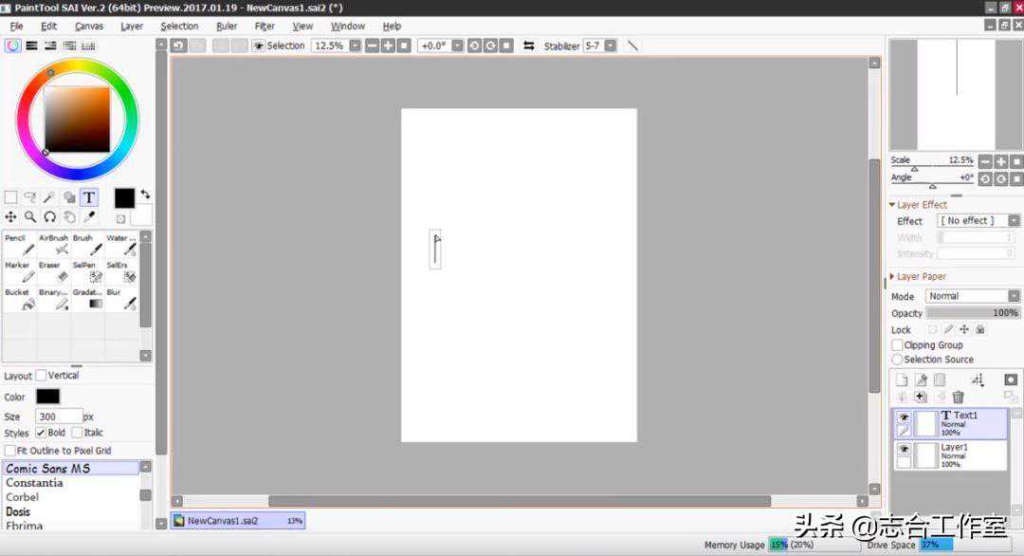Image resolution: width=1024 pixels, height=556 pixels.
Task: Enable the Clipping Group checkbox
Action: tap(897, 345)
